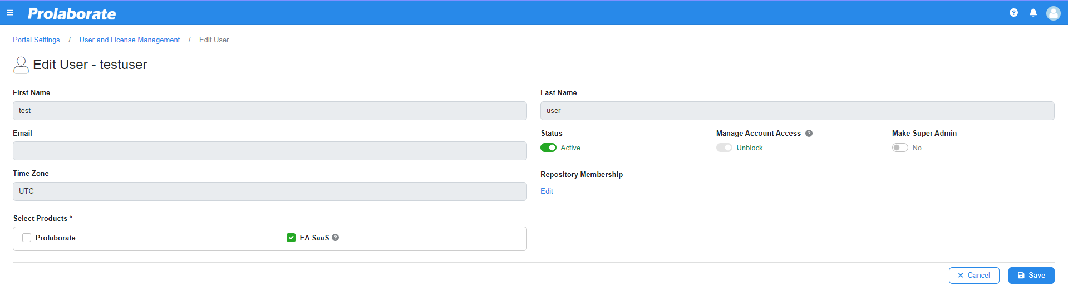This screenshot has width=1068, height=290.
Task: Click the Last Name field
Action: point(797,111)
